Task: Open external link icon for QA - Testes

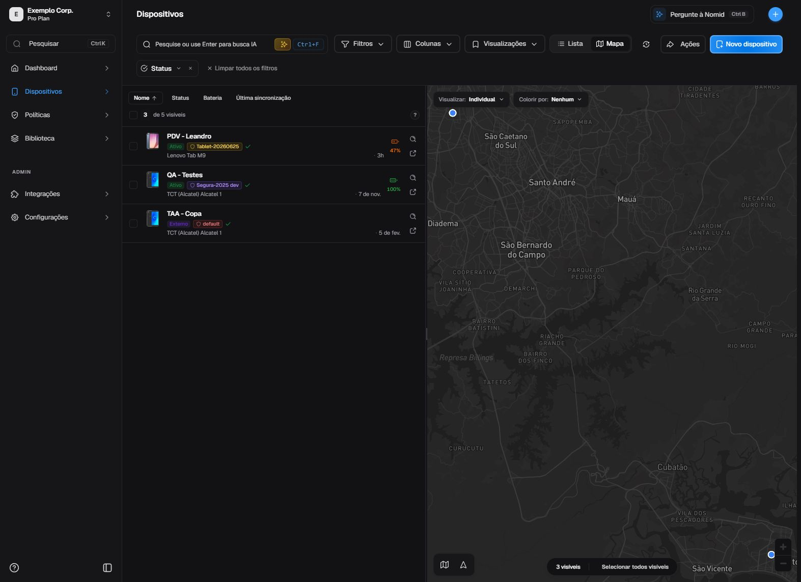Action: (413, 192)
